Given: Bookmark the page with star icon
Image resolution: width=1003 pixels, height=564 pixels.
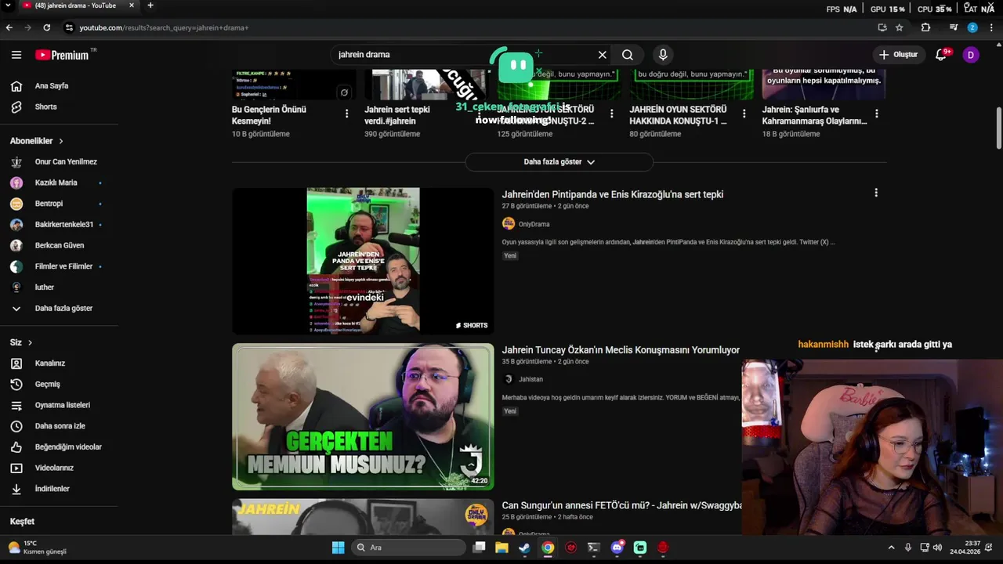Looking at the screenshot, I should (x=900, y=27).
